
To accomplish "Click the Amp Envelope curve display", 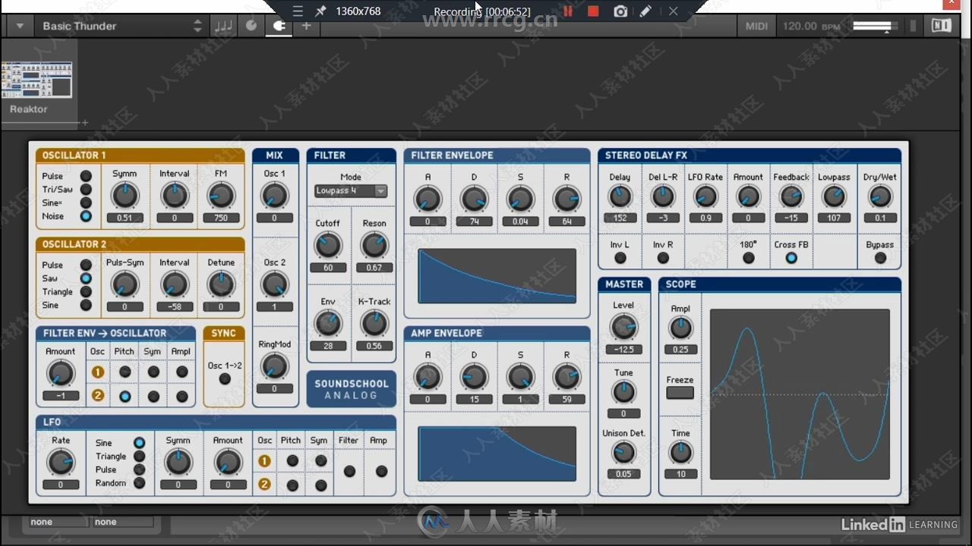I will (497, 453).
